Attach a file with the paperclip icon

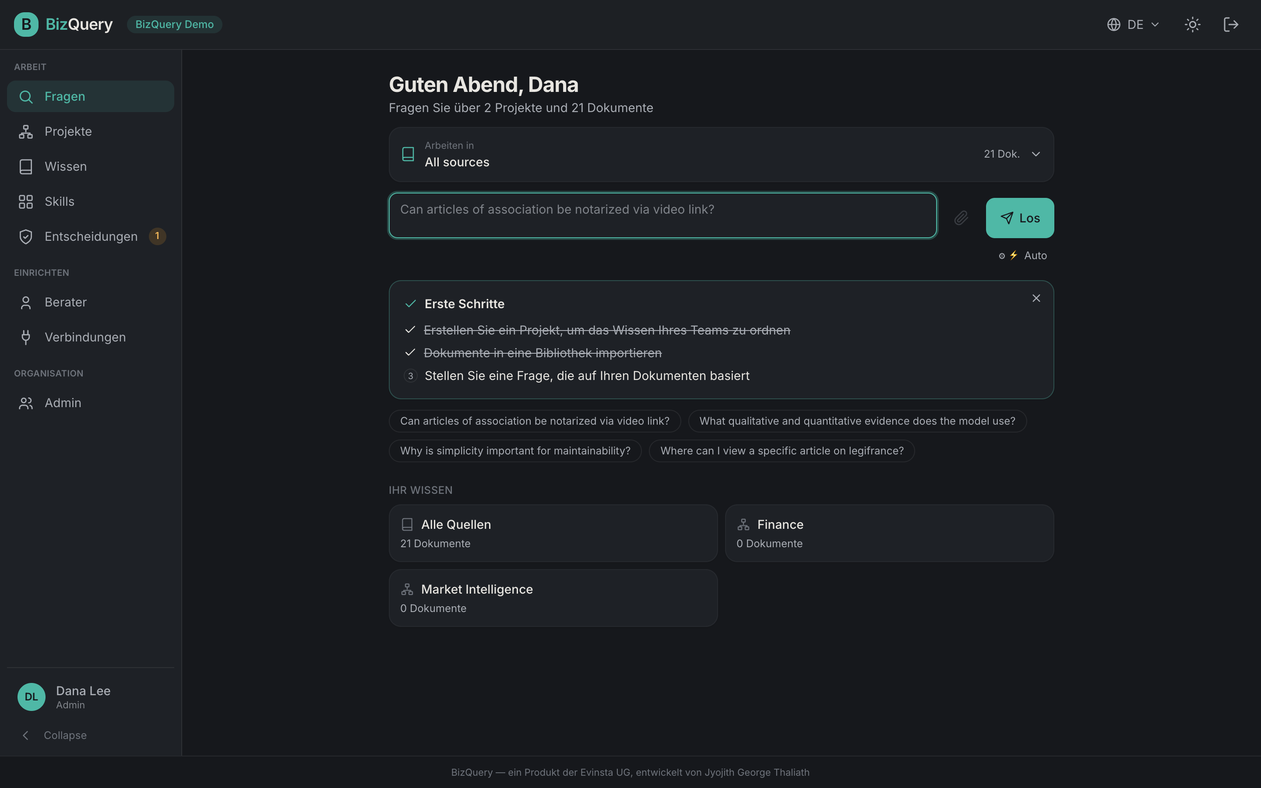coord(961,218)
